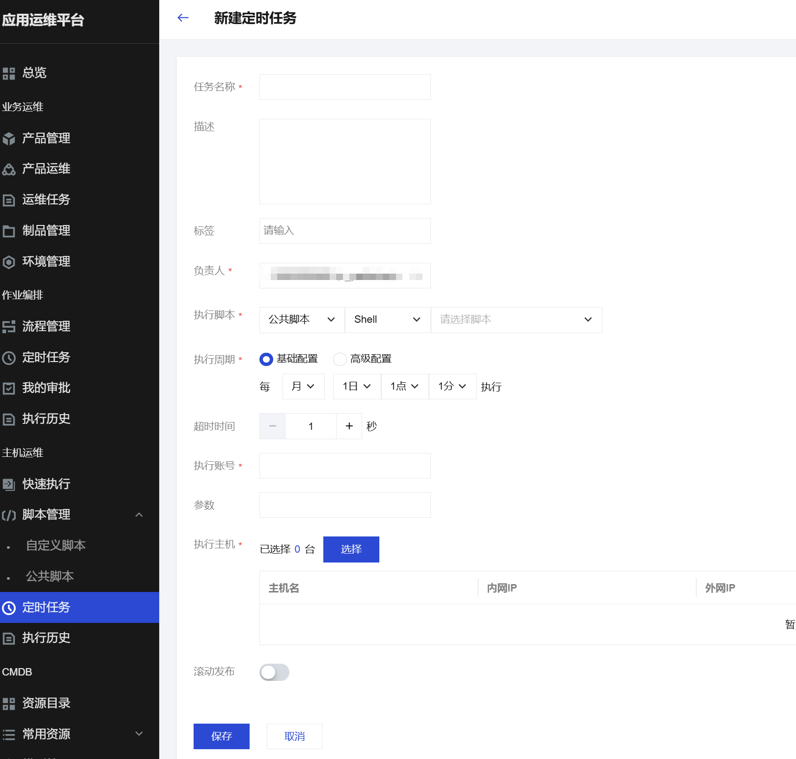Open 自定义脚本 submenu item
This screenshot has height=759, width=796.
[x=56, y=545]
